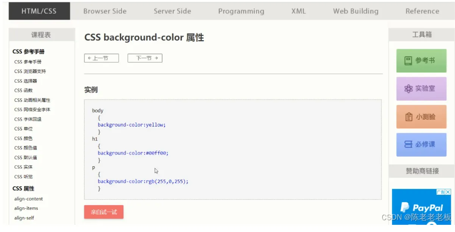The width and height of the screenshot is (455, 232).
Task: Click the 广告 ad label badge
Action: pyautogui.click(x=441, y=192)
